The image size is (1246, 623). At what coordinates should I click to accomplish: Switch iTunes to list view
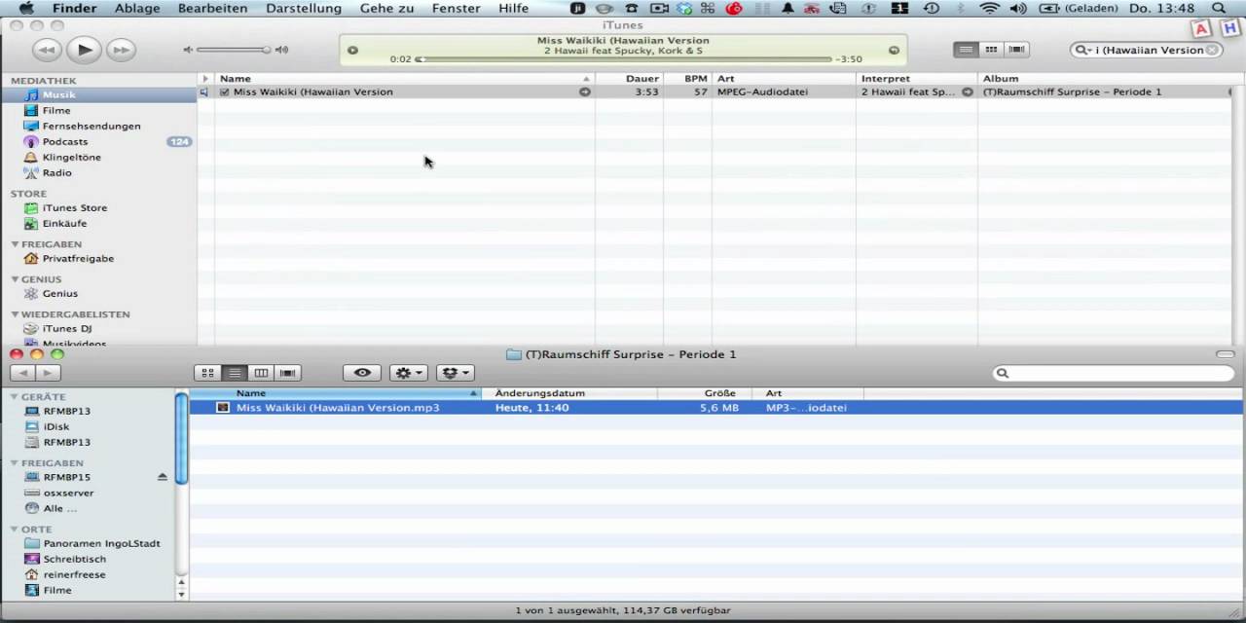(x=966, y=50)
